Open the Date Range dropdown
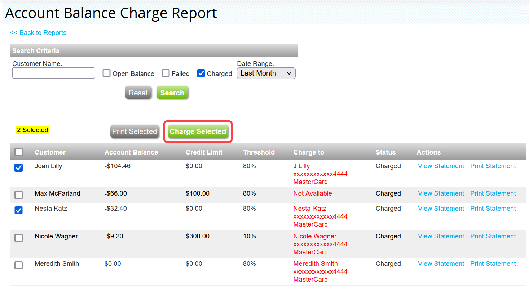 click(266, 73)
